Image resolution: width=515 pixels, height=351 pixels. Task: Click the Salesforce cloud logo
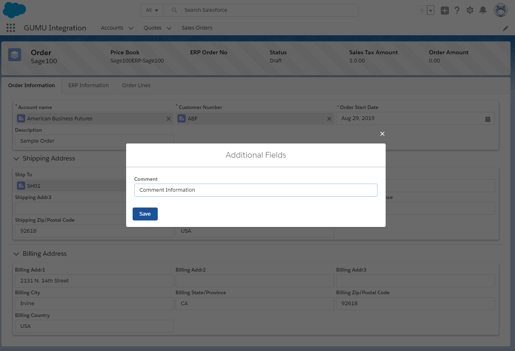[14, 10]
